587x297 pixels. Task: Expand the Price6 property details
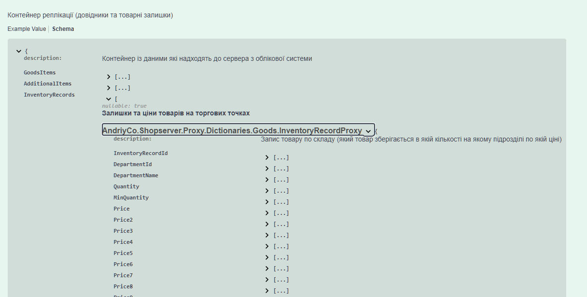click(267, 269)
